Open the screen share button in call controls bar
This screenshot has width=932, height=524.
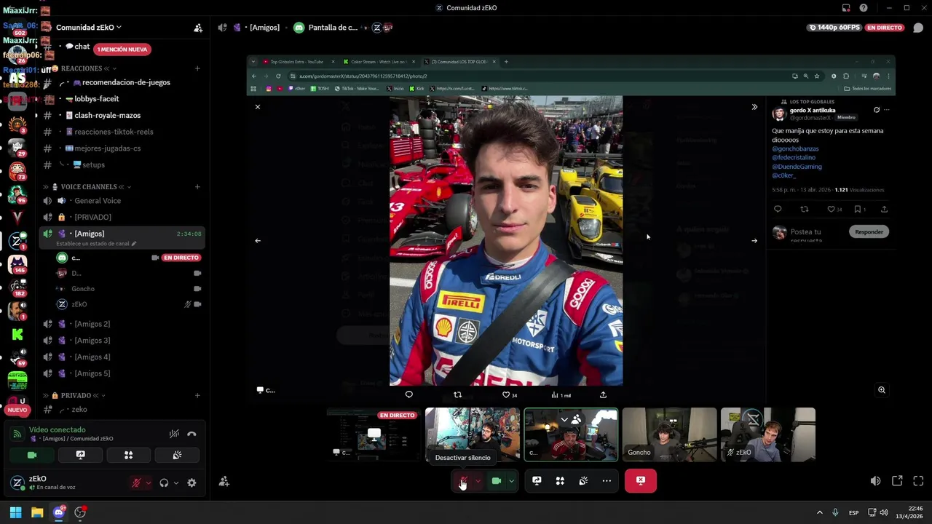click(537, 480)
